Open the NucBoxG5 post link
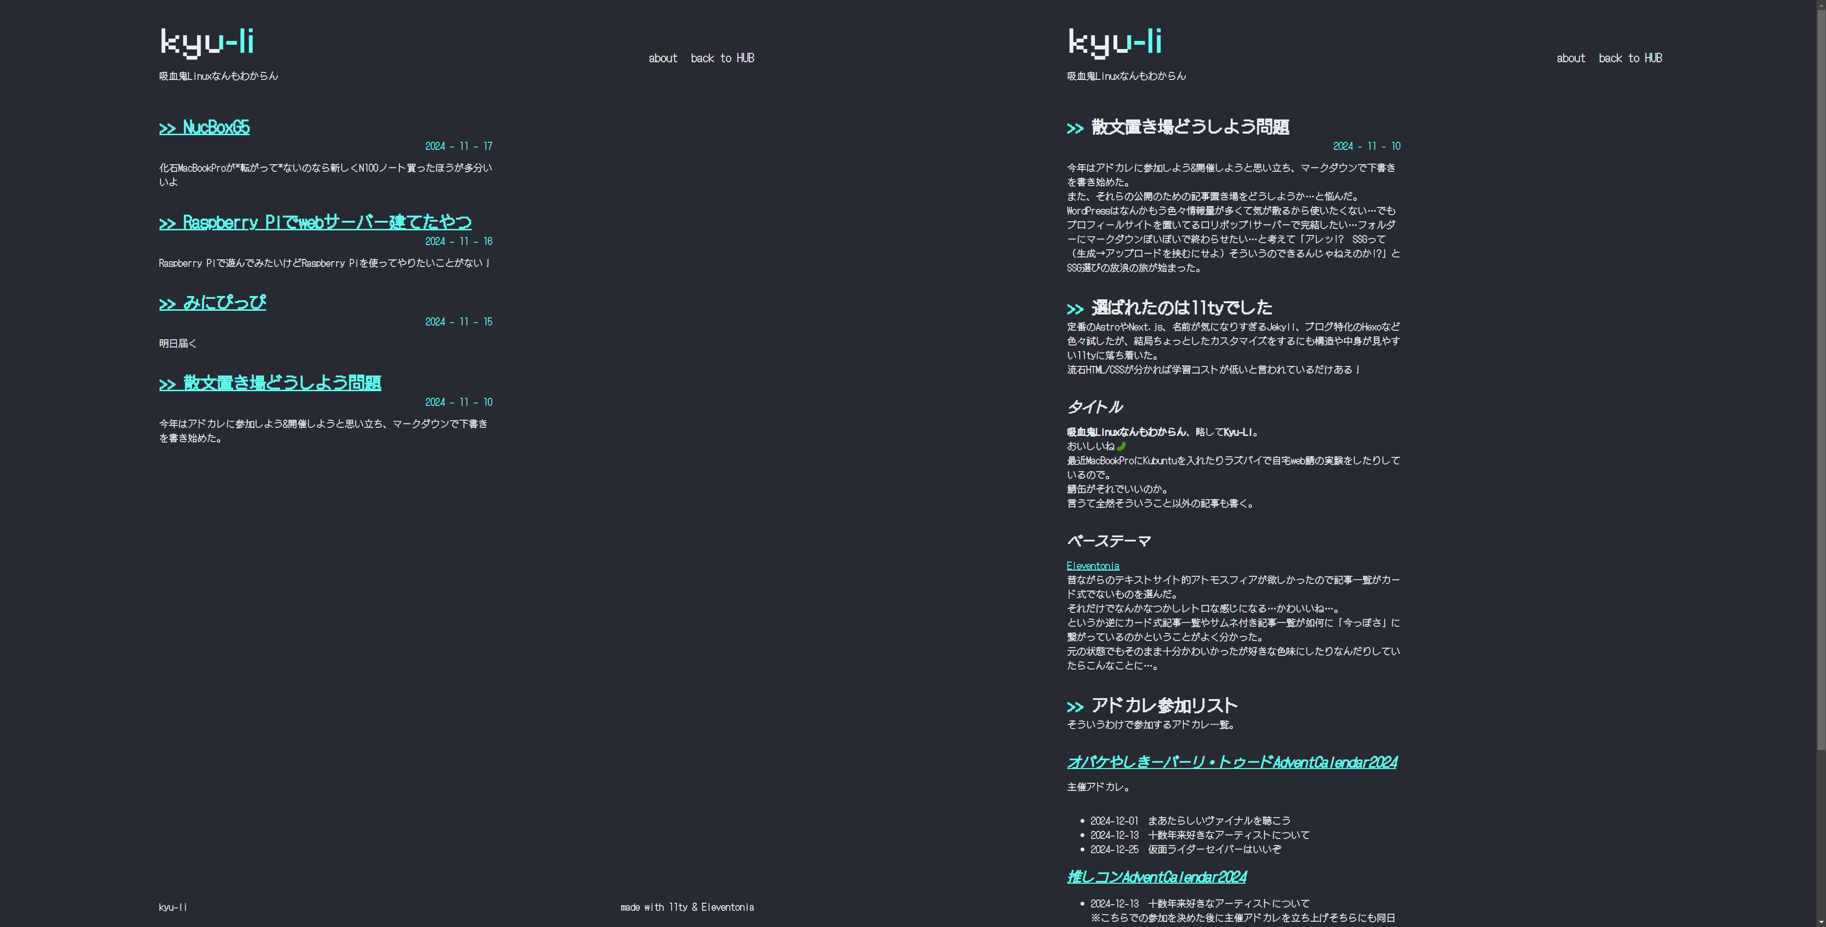This screenshot has height=927, width=1826. [x=204, y=127]
